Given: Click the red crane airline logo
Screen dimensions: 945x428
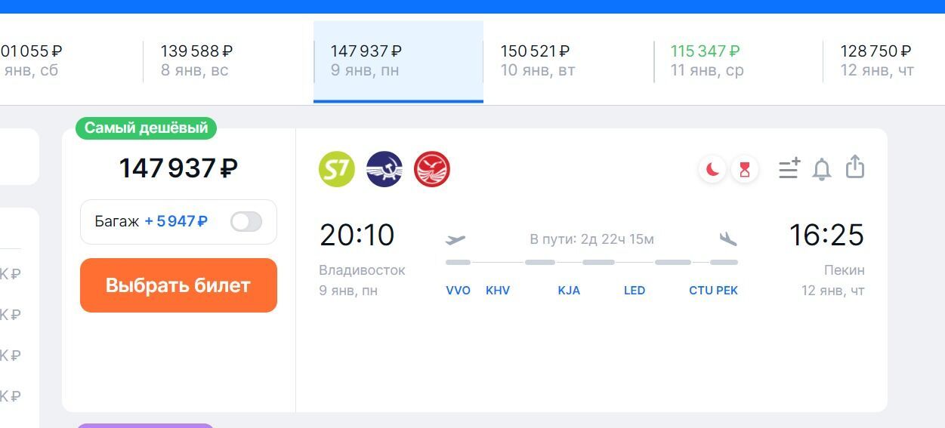Looking at the screenshot, I should point(432,169).
